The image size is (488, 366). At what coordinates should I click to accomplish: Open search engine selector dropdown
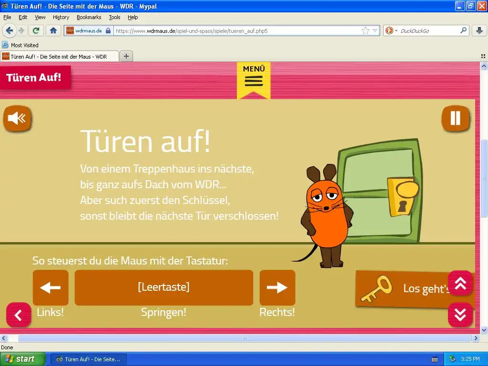click(x=391, y=30)
